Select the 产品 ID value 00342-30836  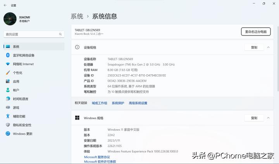pos(127,81)
